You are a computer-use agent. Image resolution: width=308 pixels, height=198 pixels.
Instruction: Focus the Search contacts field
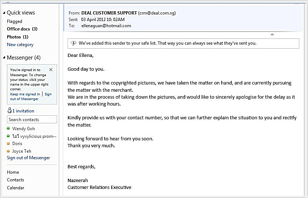(32, 120)
